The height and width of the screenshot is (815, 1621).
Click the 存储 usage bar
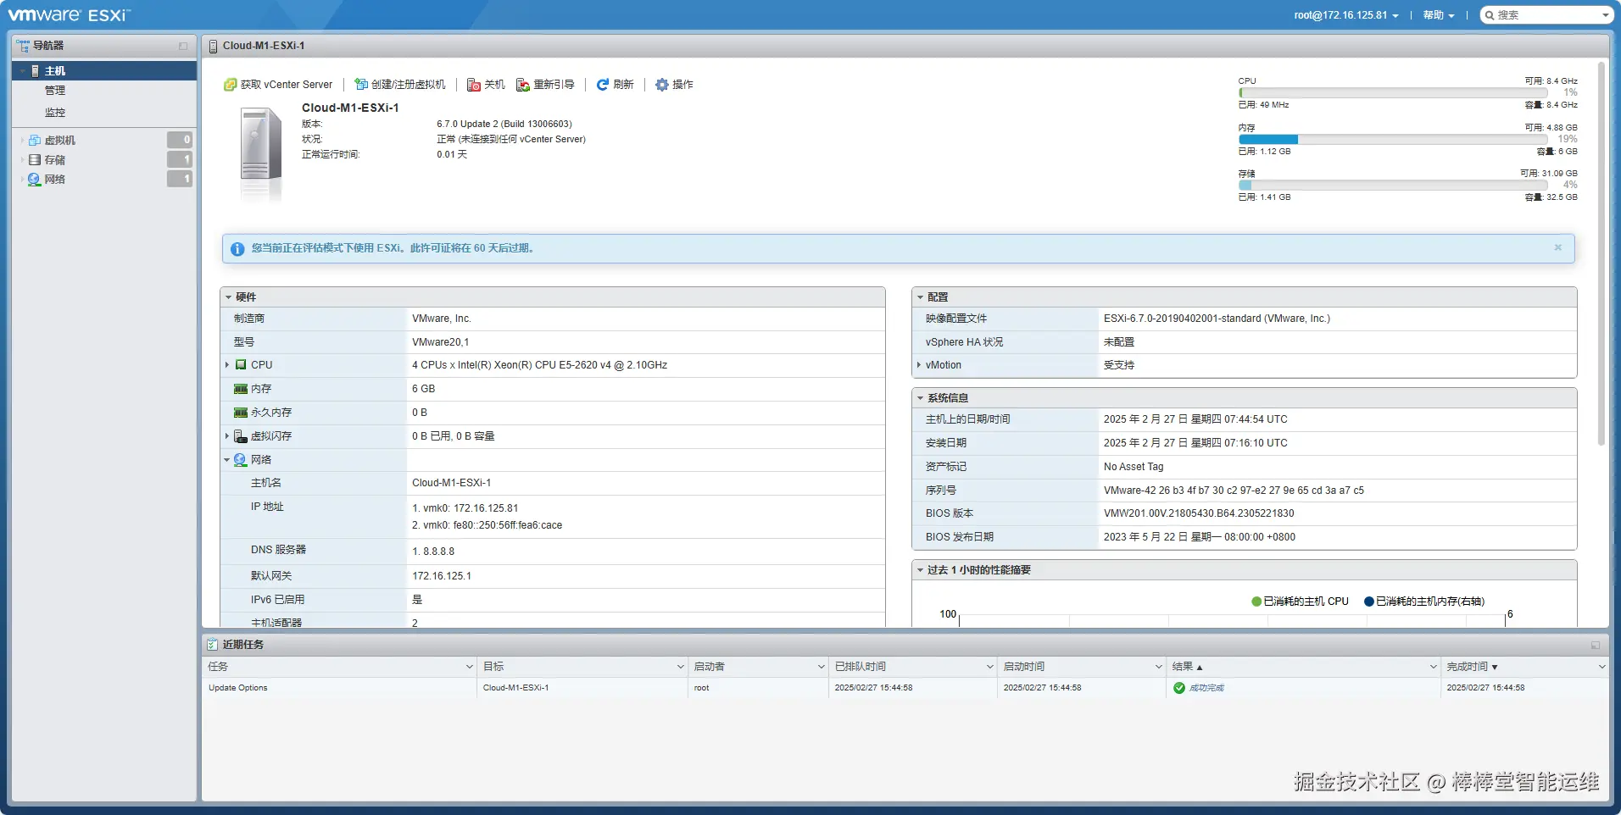click(x=1393, y=186)
